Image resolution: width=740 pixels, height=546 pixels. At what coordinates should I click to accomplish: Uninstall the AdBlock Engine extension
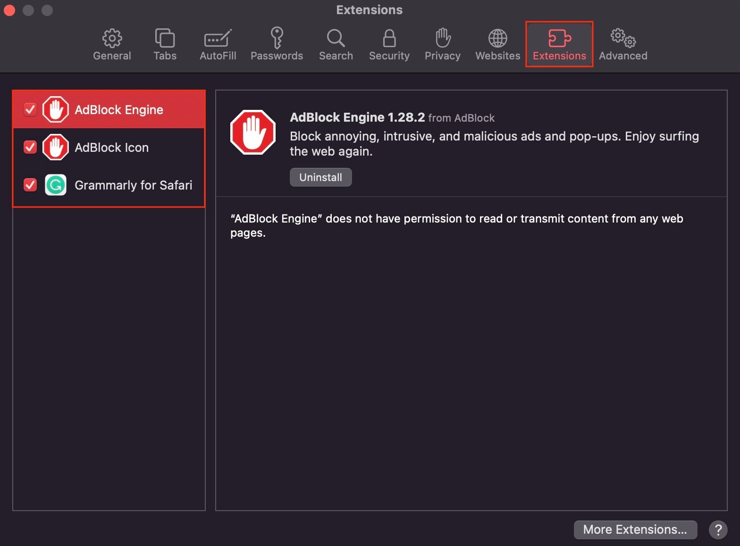coord(320,177)
